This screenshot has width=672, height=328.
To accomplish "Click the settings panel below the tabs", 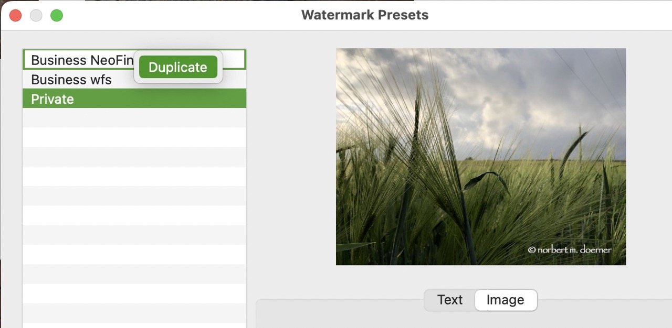I will [x=462, y=320].
